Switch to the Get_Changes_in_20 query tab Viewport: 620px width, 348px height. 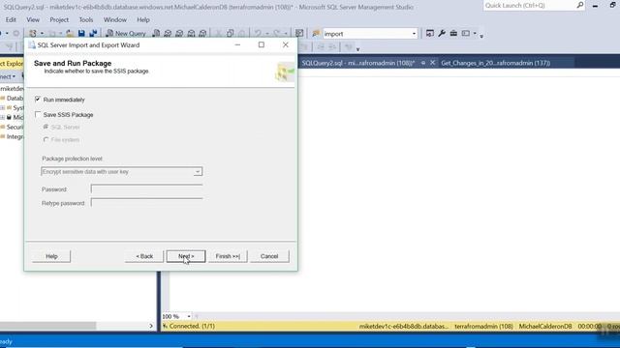pos(495,63)
